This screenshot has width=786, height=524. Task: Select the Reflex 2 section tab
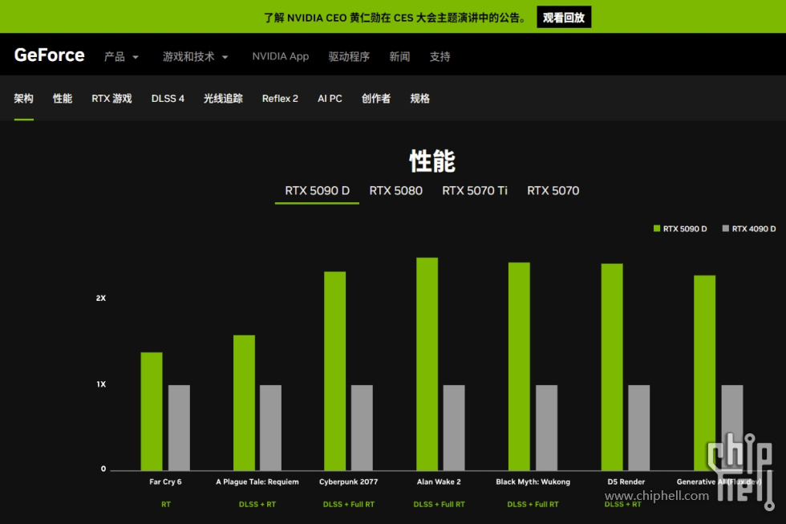(x=280, y=98)
